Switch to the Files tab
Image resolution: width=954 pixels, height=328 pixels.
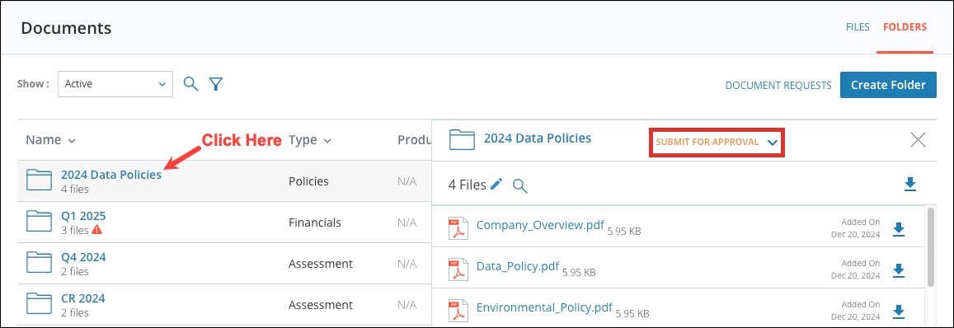858,26
